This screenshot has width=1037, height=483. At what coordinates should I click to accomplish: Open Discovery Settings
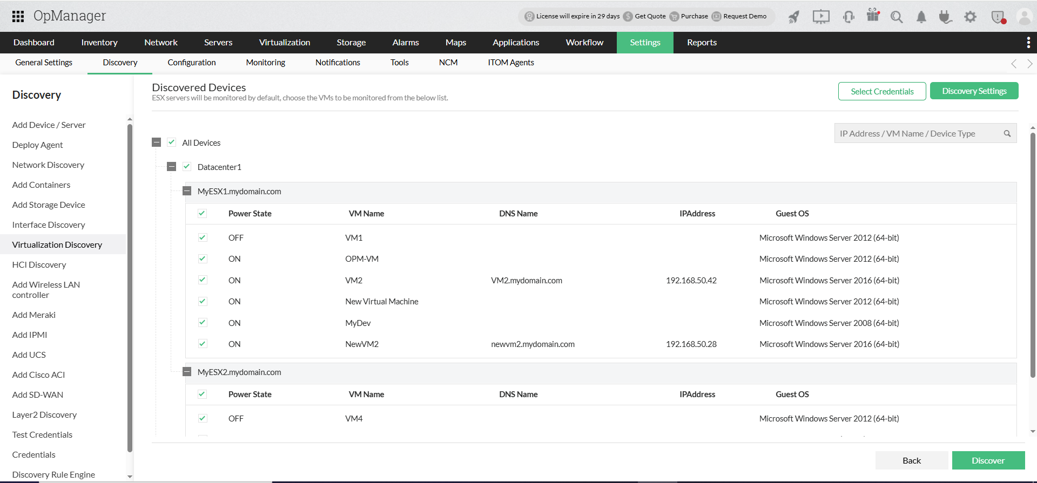coord(974,91)
